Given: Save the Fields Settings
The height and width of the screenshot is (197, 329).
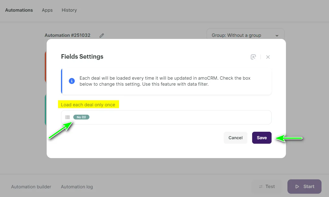Looking at the screenshot, I should [262, 138].
